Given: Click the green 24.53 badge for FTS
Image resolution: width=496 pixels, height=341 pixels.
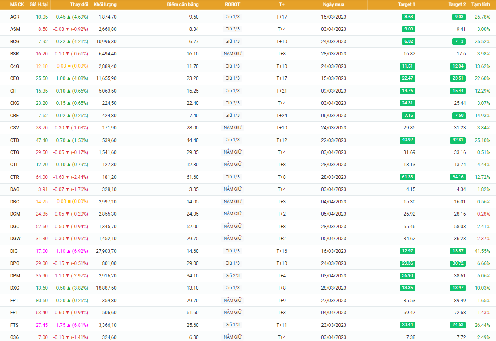Looking at the screenshot, I should [458, 325].
